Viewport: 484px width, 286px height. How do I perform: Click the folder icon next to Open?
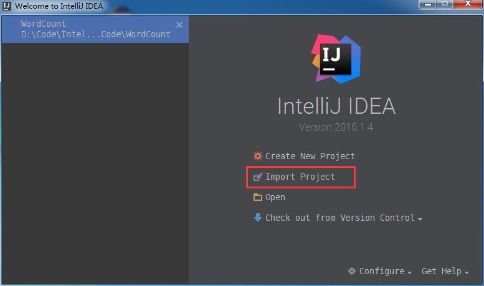point(258,197)
